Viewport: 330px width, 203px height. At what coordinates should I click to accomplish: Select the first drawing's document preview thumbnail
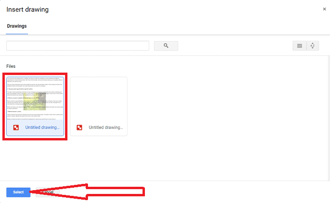[35, 98]
